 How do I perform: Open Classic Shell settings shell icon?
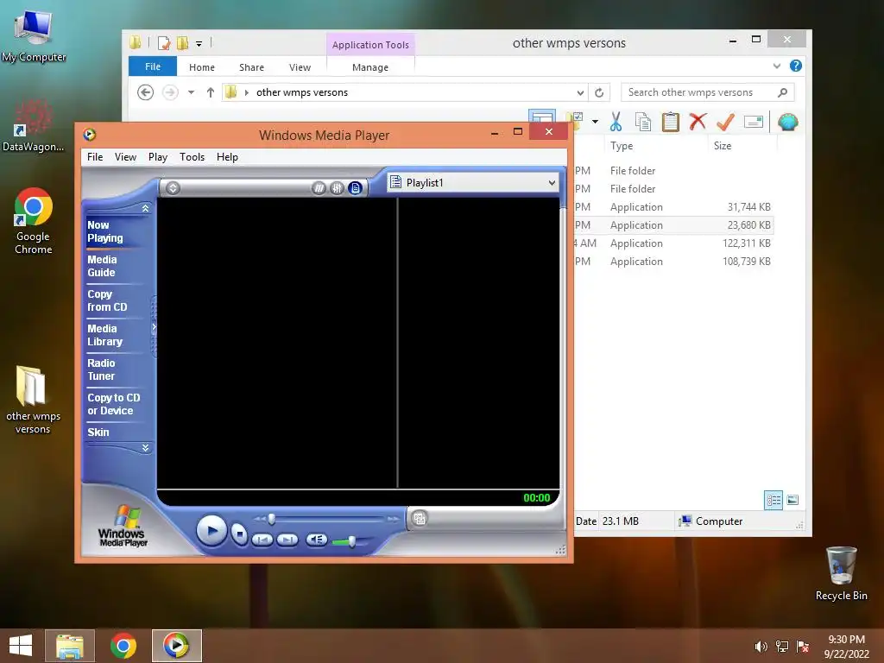[x=787, y=122]
